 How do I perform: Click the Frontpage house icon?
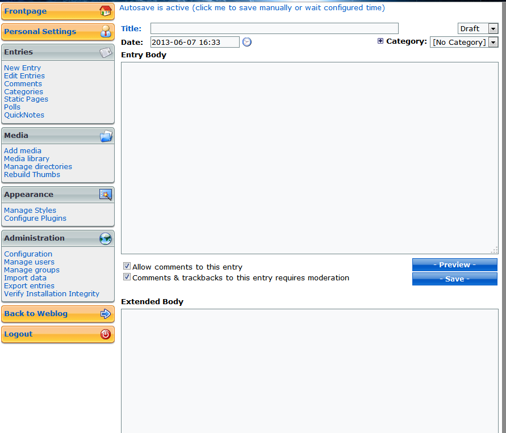point(105,11)
